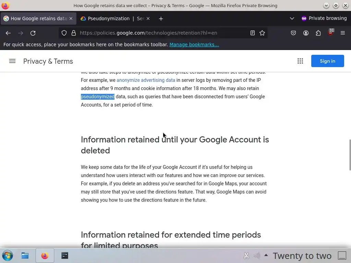This screenshot has width=351, height=263.
Task: Go back to the previous page
Action: [8, 33]
